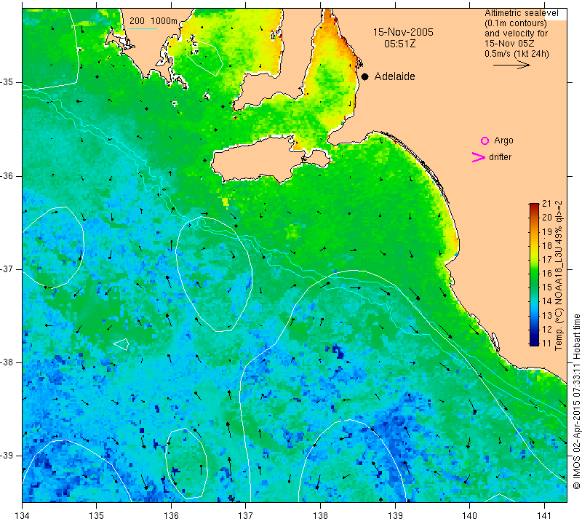Click the latitude -37 axis label

pyautogui.click(x=7, y=269)
